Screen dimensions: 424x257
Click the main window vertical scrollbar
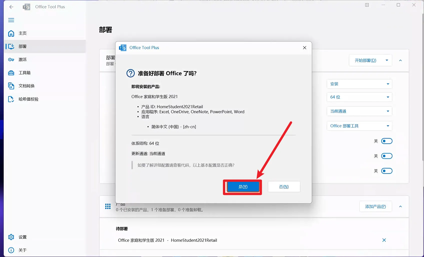[x=422, y=88]
